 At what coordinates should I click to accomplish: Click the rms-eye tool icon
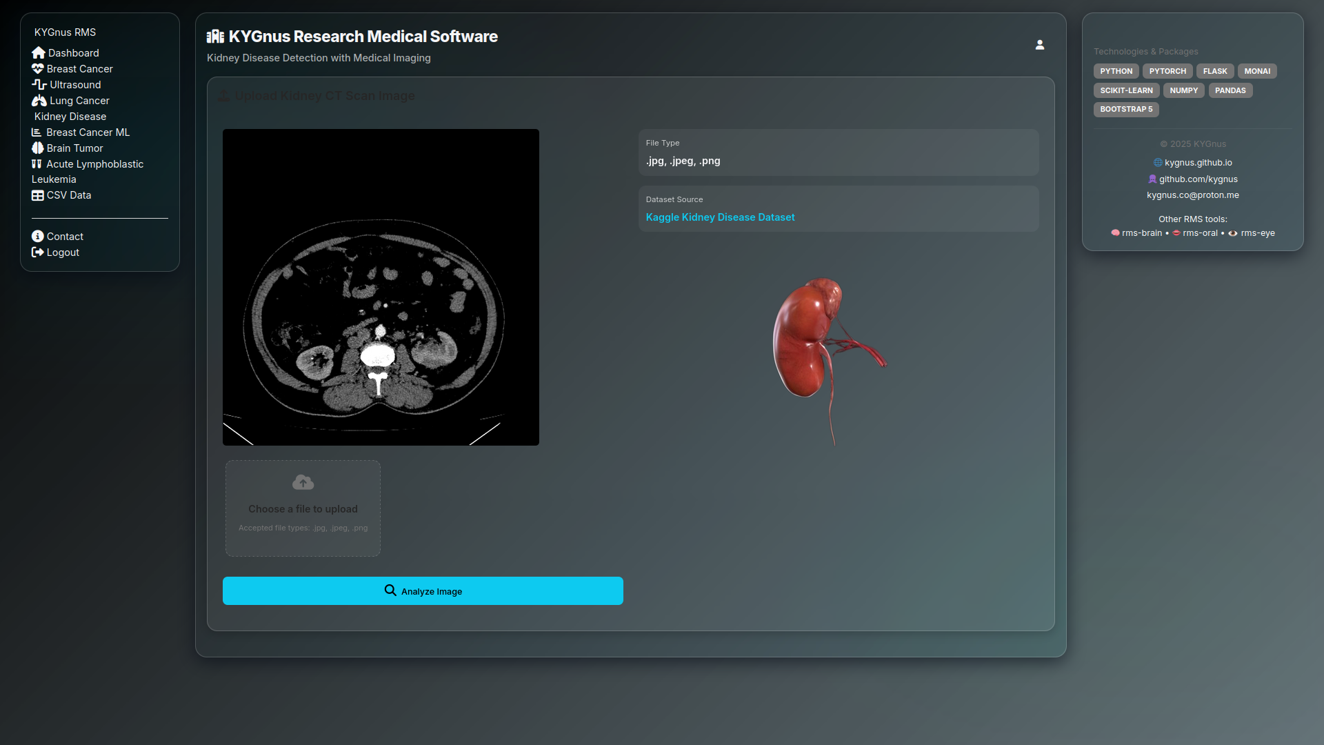1234,233
